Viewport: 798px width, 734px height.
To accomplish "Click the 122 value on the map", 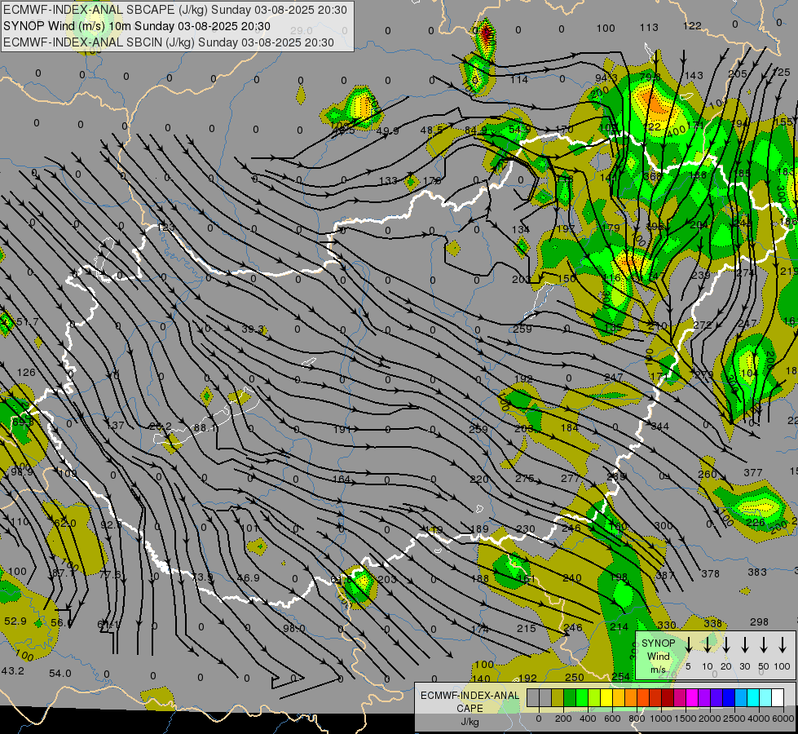I will coord(692,25).
